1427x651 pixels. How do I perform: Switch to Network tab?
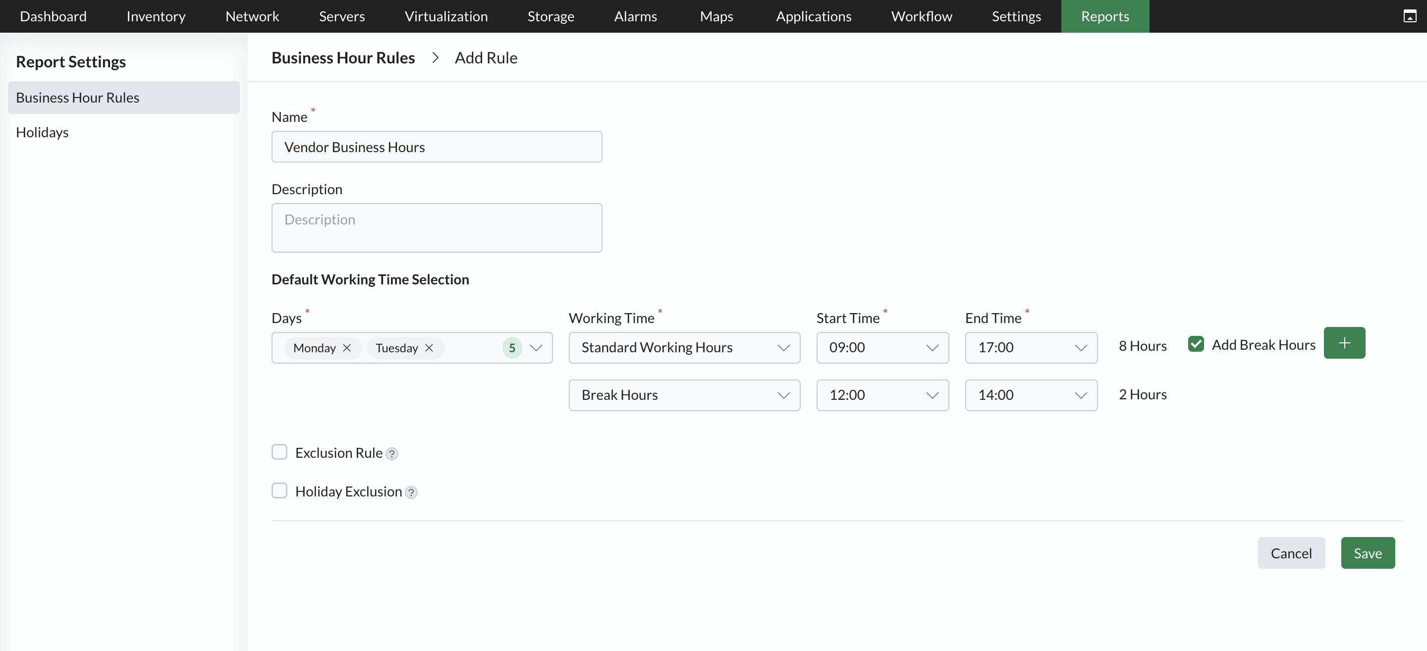click(x=252, y=16)
